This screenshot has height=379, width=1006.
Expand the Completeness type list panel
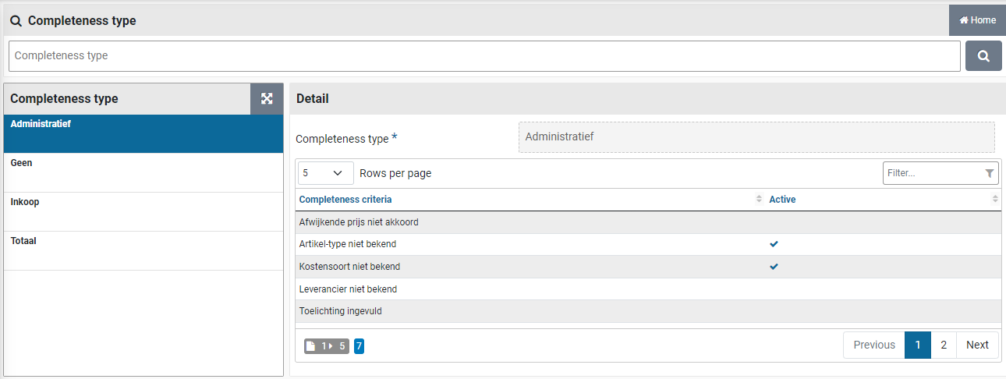[267, 99]
